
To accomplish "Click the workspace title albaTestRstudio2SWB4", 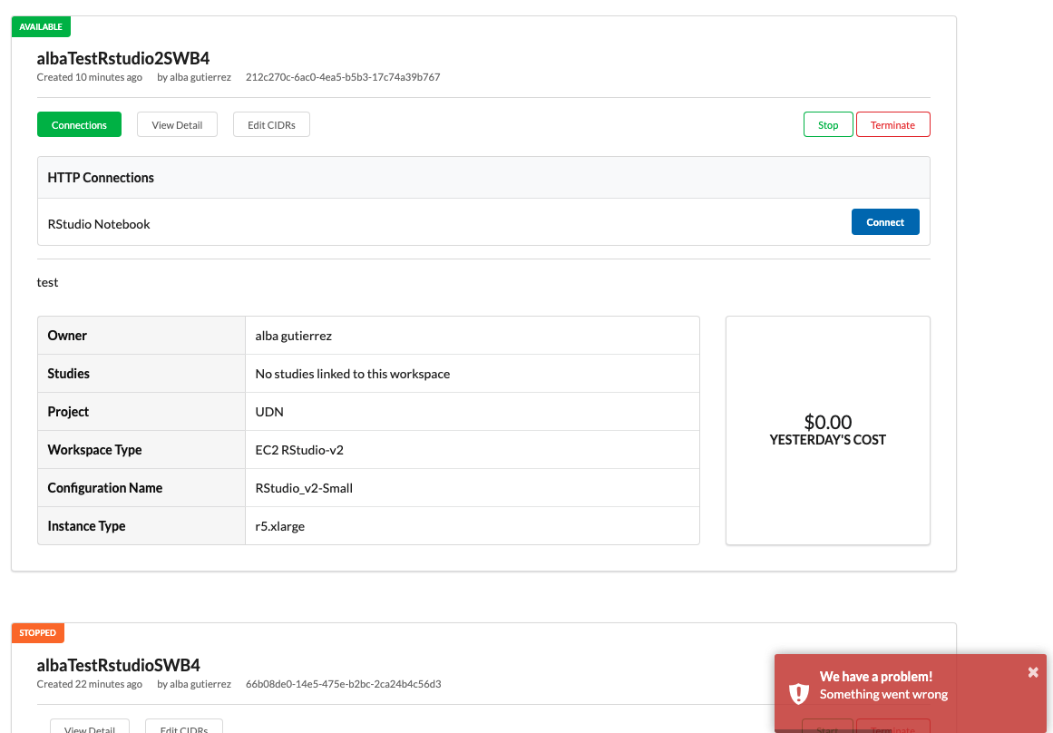I will click(x=122, y=57).
